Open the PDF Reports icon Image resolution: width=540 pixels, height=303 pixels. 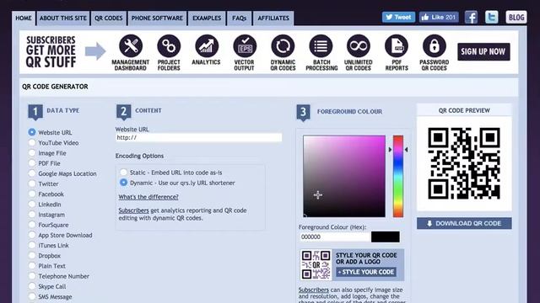397,46
